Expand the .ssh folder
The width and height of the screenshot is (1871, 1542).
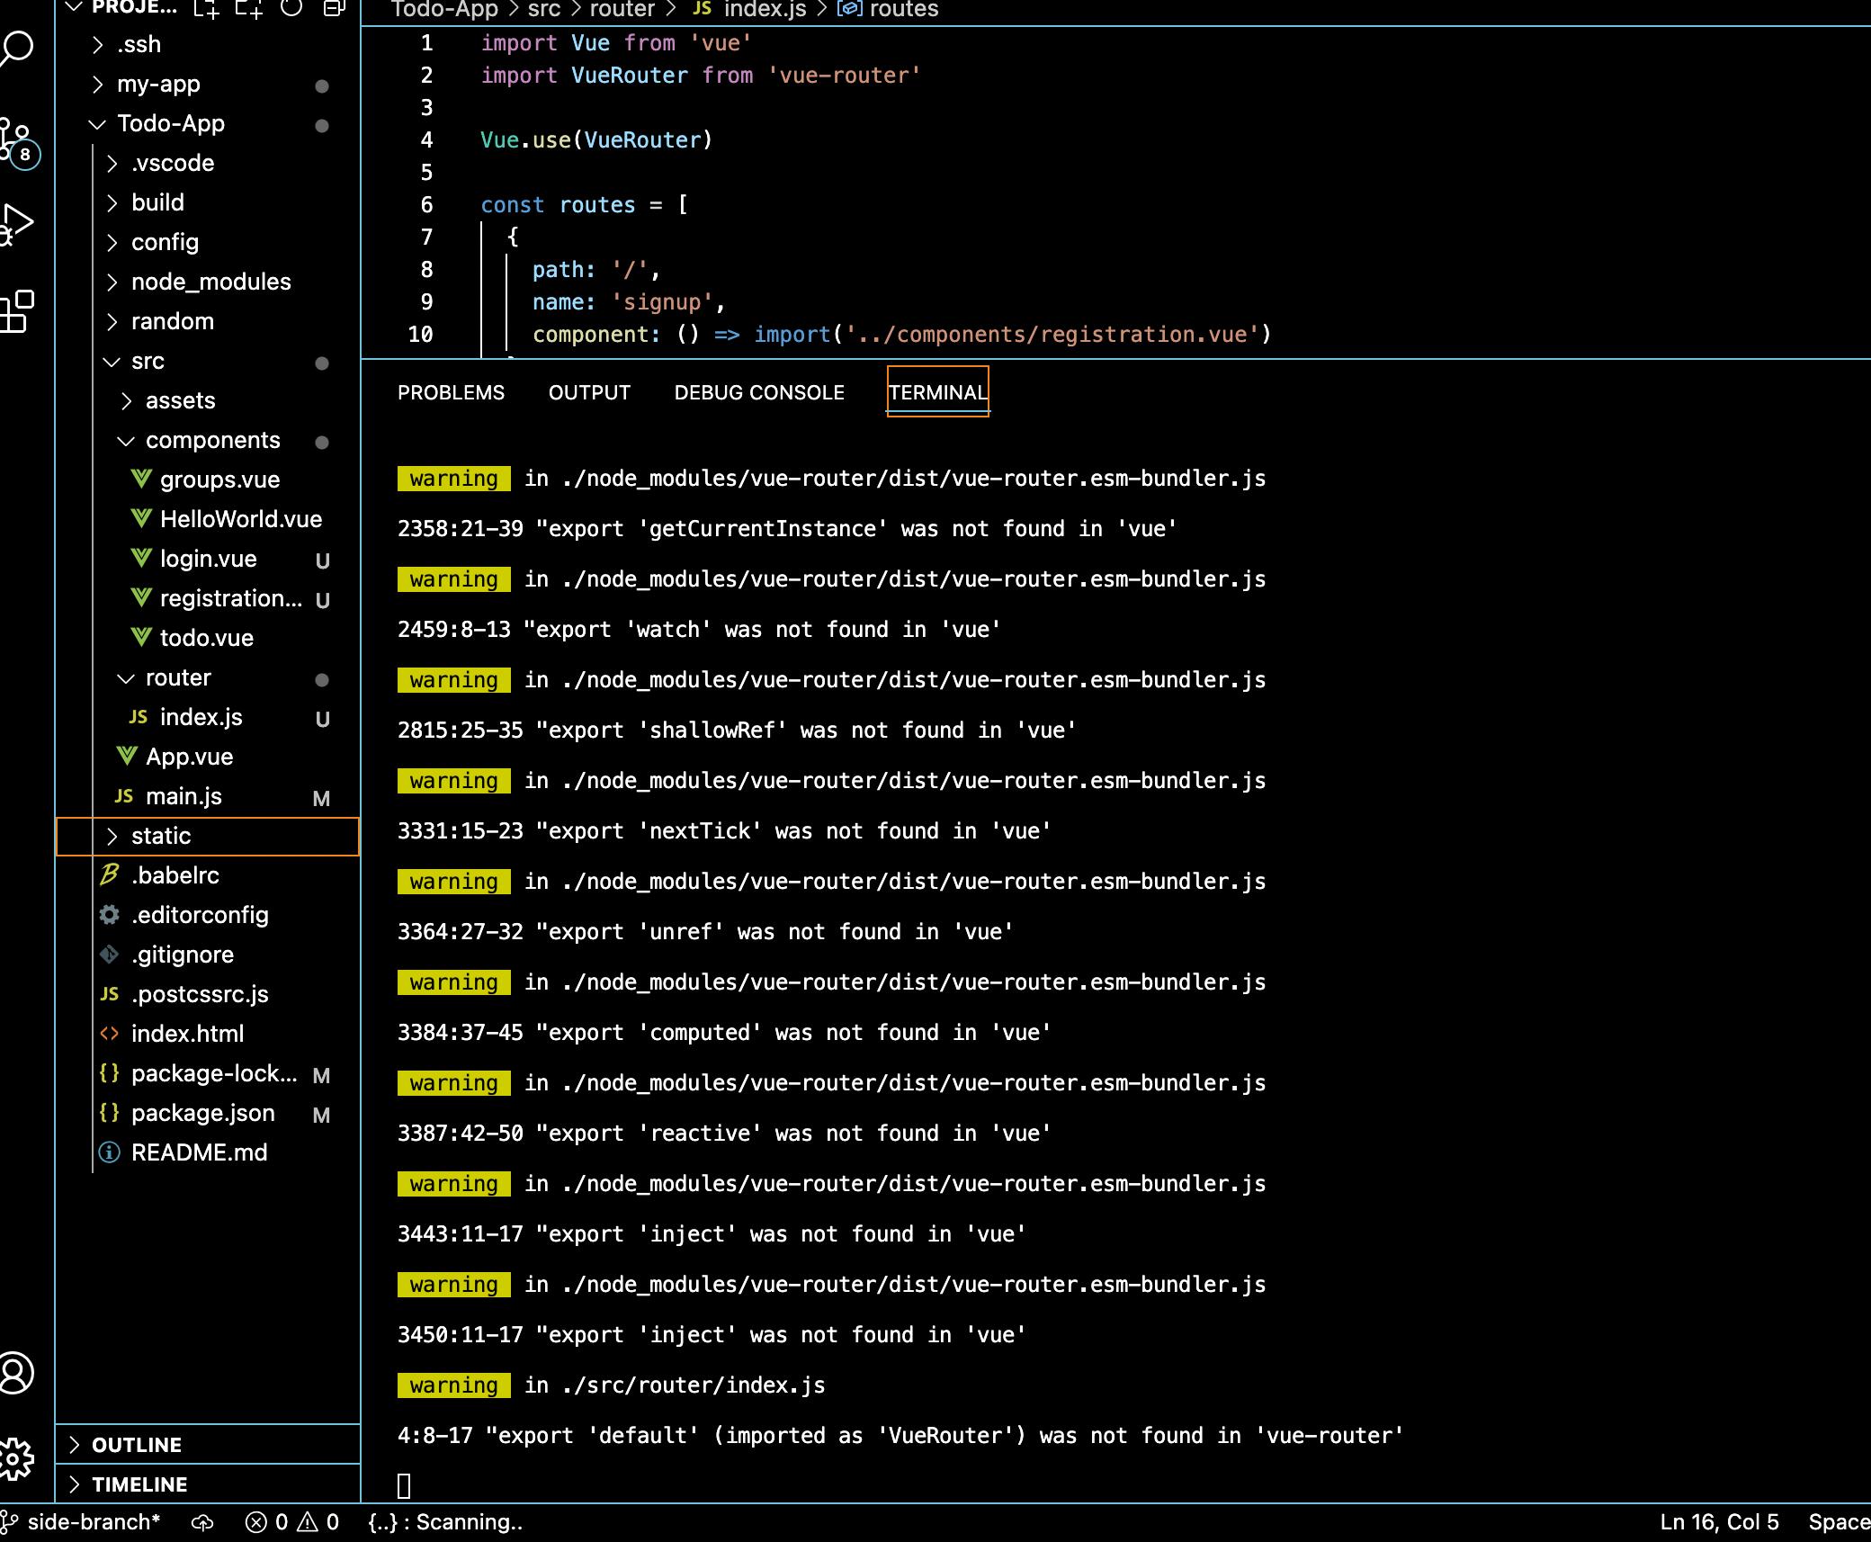pos(208,44)
